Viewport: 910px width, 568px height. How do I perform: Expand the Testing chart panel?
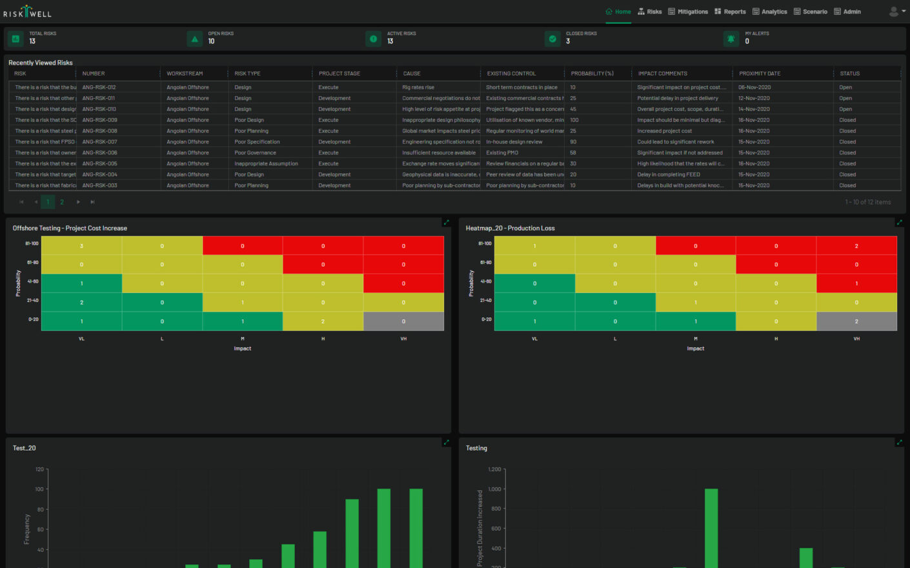pyautogui.click(x=899, y=443)
